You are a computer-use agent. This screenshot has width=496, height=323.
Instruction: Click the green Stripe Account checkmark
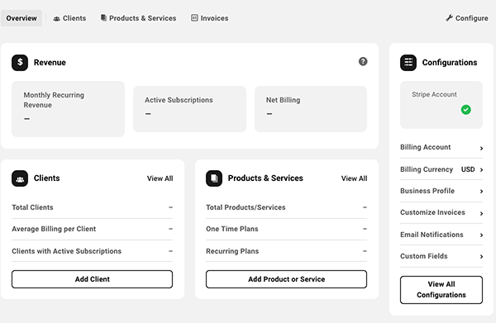tap(465, 110)
